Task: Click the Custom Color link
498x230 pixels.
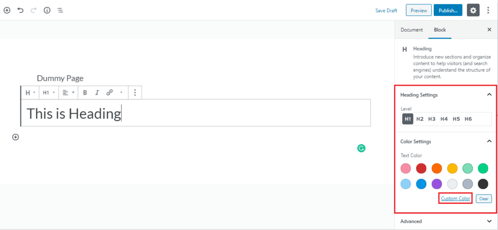Action: point(455,198)
